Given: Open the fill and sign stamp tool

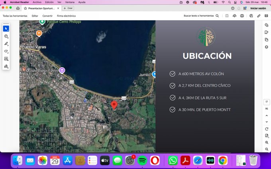Looking at the screenshot, I should tap(6, 66).
